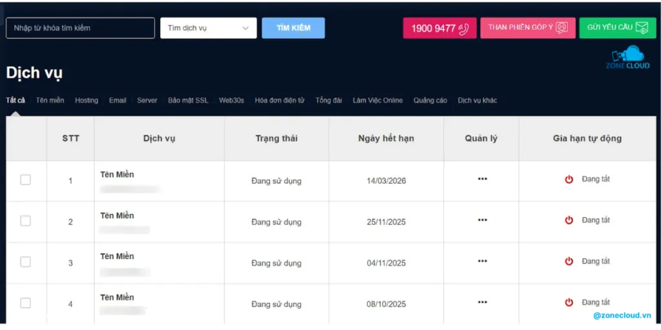
Task: Click the Trạng thái column header
Action: (x=276, y=139)
